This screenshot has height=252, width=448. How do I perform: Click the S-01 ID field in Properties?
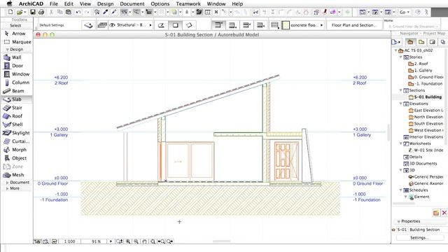point(402,230)
